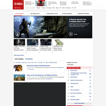106x106 pixels.
Task: Open the Trailers nav item
Action: click(x=43, y=8)
